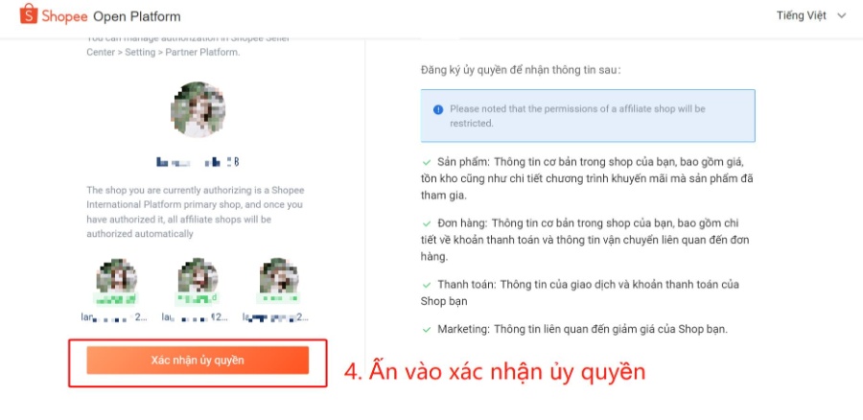This screenshot has width=863, height=420.
Task: Select the second affiliate shop avatar
Action: pyautogui.click(x=198, y=278)
